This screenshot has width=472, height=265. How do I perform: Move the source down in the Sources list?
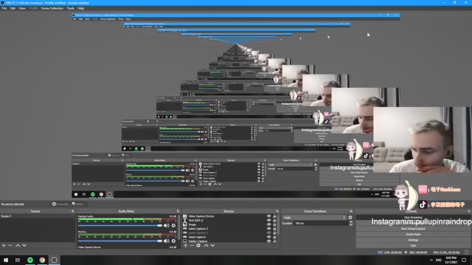(x=212, y=246)
